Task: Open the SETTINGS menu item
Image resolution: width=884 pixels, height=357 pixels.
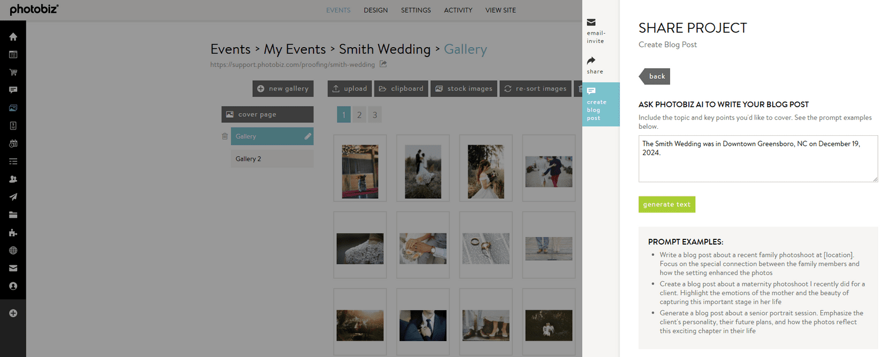Action: pyautogui.click(x=415, y=10)
